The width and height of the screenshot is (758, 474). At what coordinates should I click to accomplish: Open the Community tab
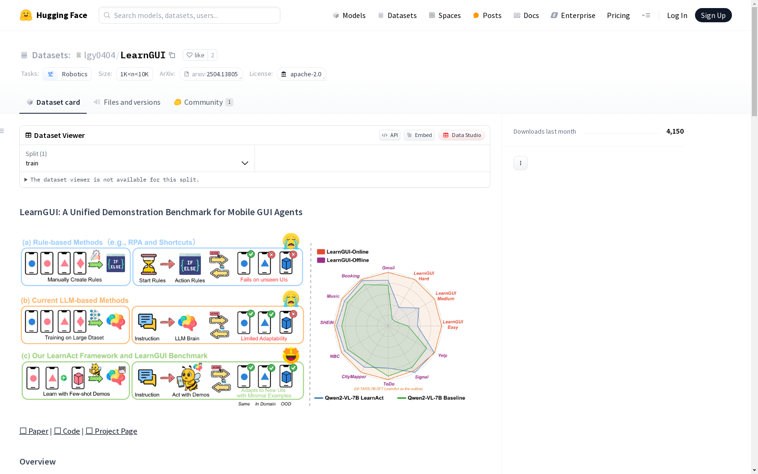point(203,102)
